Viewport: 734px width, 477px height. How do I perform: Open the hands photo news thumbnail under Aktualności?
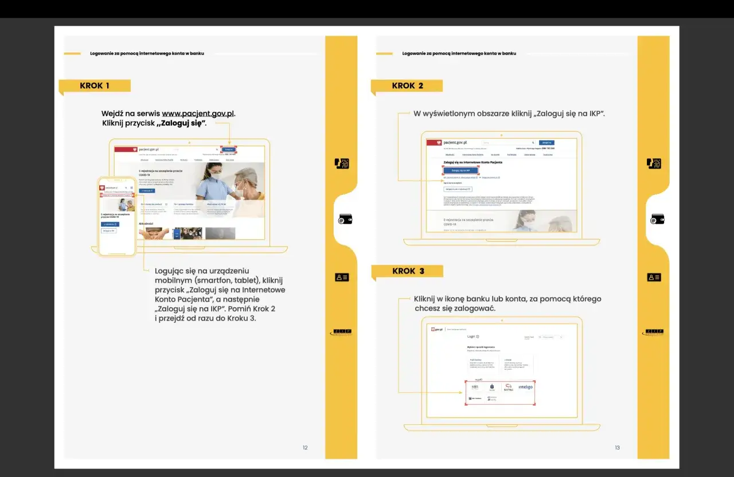[154, 233]
